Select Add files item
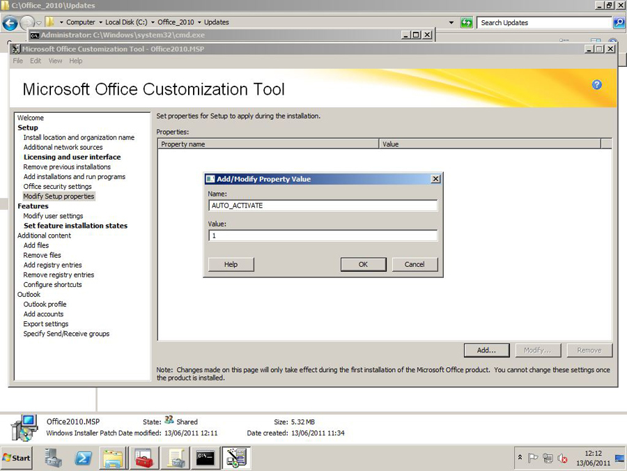The height and width of the screenshot is (471, 627). [x=36, y=245]
